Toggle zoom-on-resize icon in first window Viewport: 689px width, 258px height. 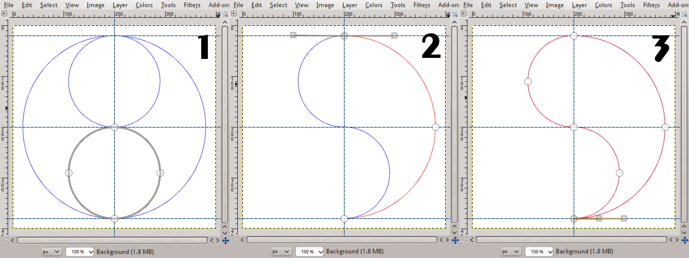225,15
